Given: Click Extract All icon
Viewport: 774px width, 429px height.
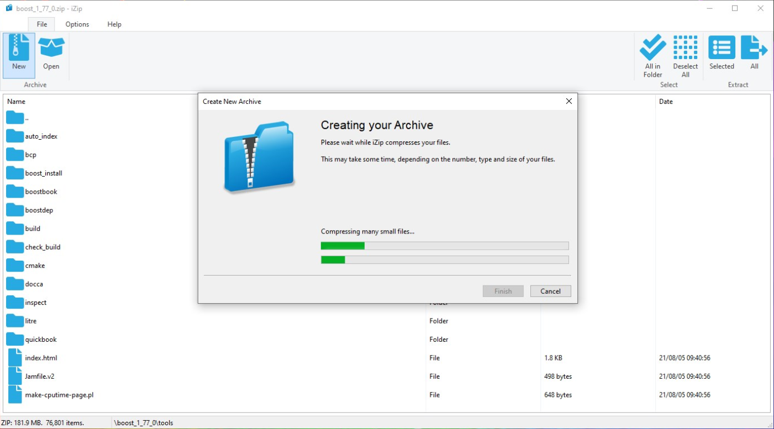Looking at the screenshot, I should coord(754,47).
